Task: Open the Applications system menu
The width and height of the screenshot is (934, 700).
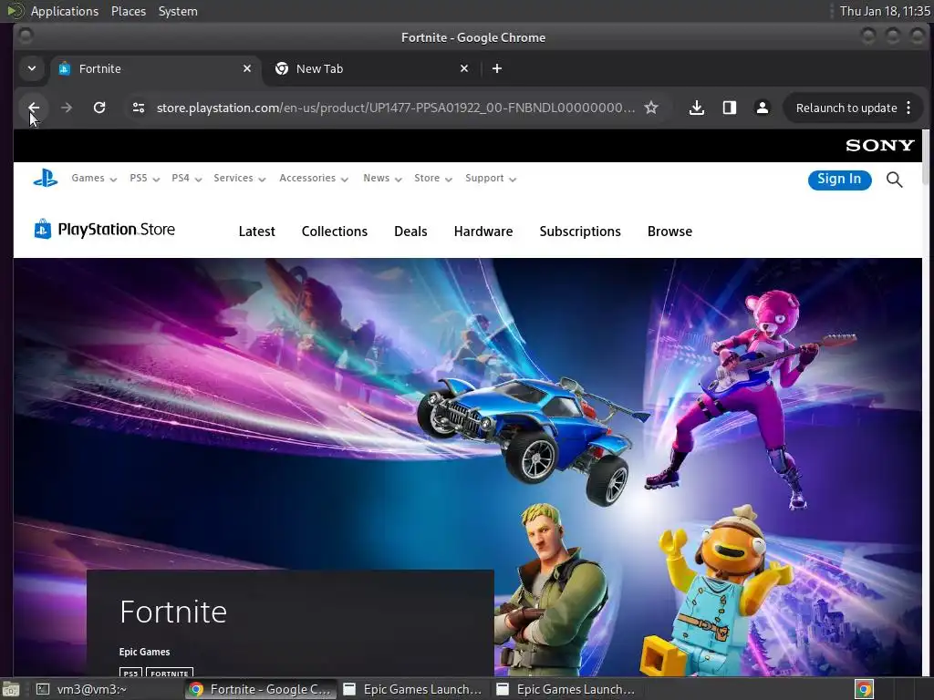Action: (x=65, y=11)
